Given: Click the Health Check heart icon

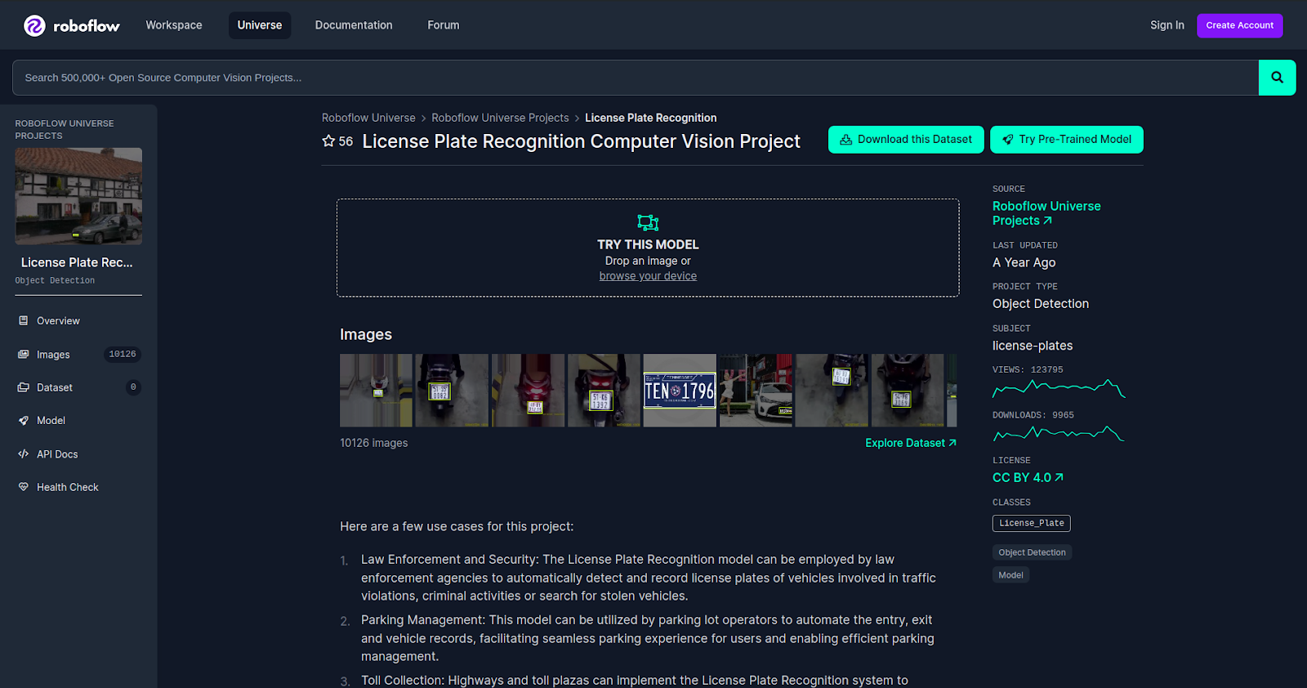Looking at the screenshot, I should [x=24, y=487].
